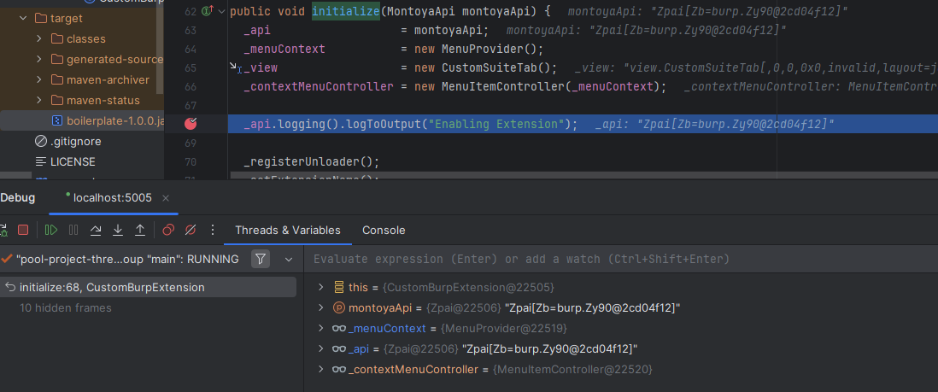Collapse the target folder

pos(23,19)
